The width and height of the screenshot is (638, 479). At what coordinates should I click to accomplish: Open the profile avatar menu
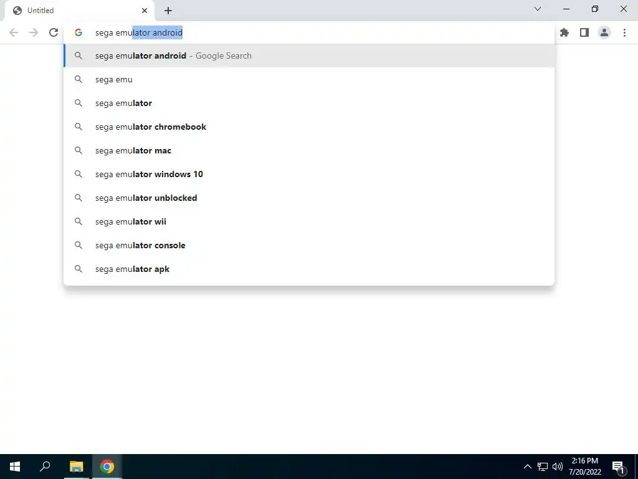click(604, 32)
